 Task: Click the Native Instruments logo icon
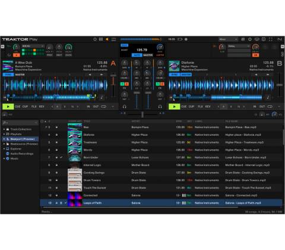280,39
